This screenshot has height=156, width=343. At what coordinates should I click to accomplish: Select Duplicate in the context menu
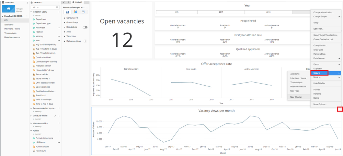click(x=317, y=69)
